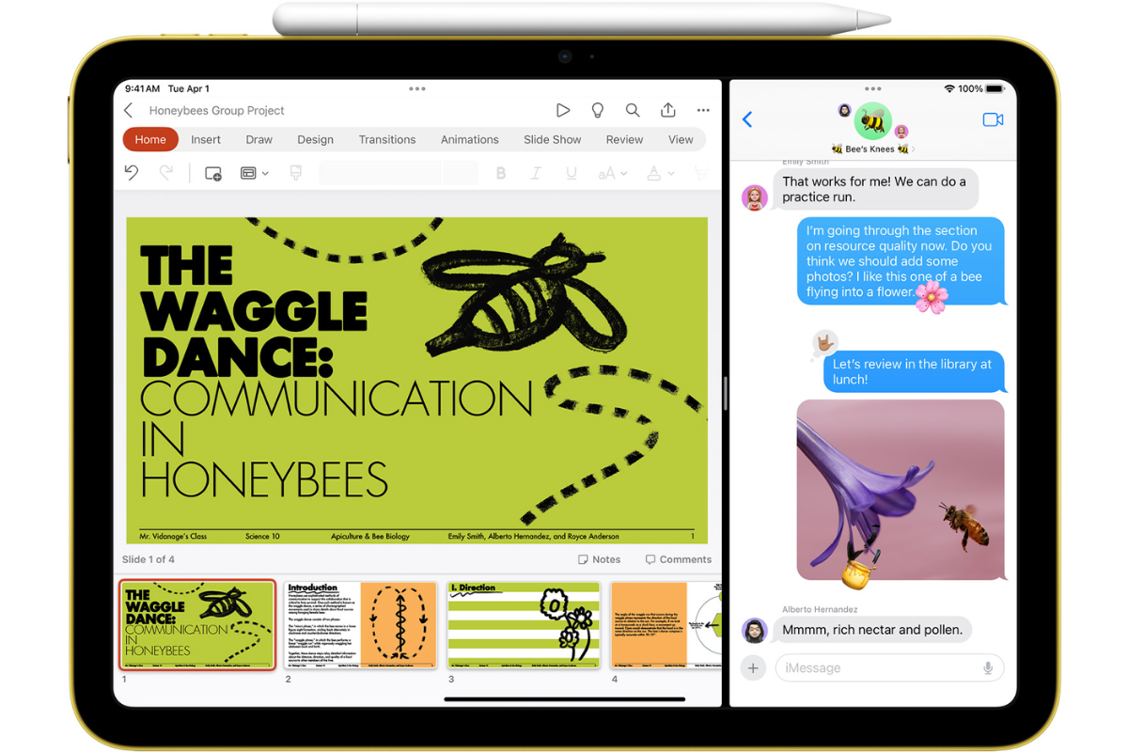Tap the search magnifier in PowerPoint

click(633, 110)
